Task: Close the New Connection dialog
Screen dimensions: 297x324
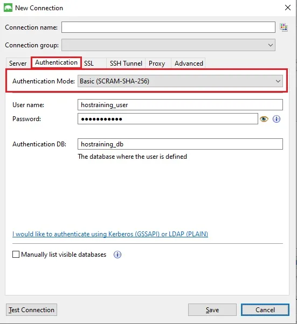Action: point(288,8)
